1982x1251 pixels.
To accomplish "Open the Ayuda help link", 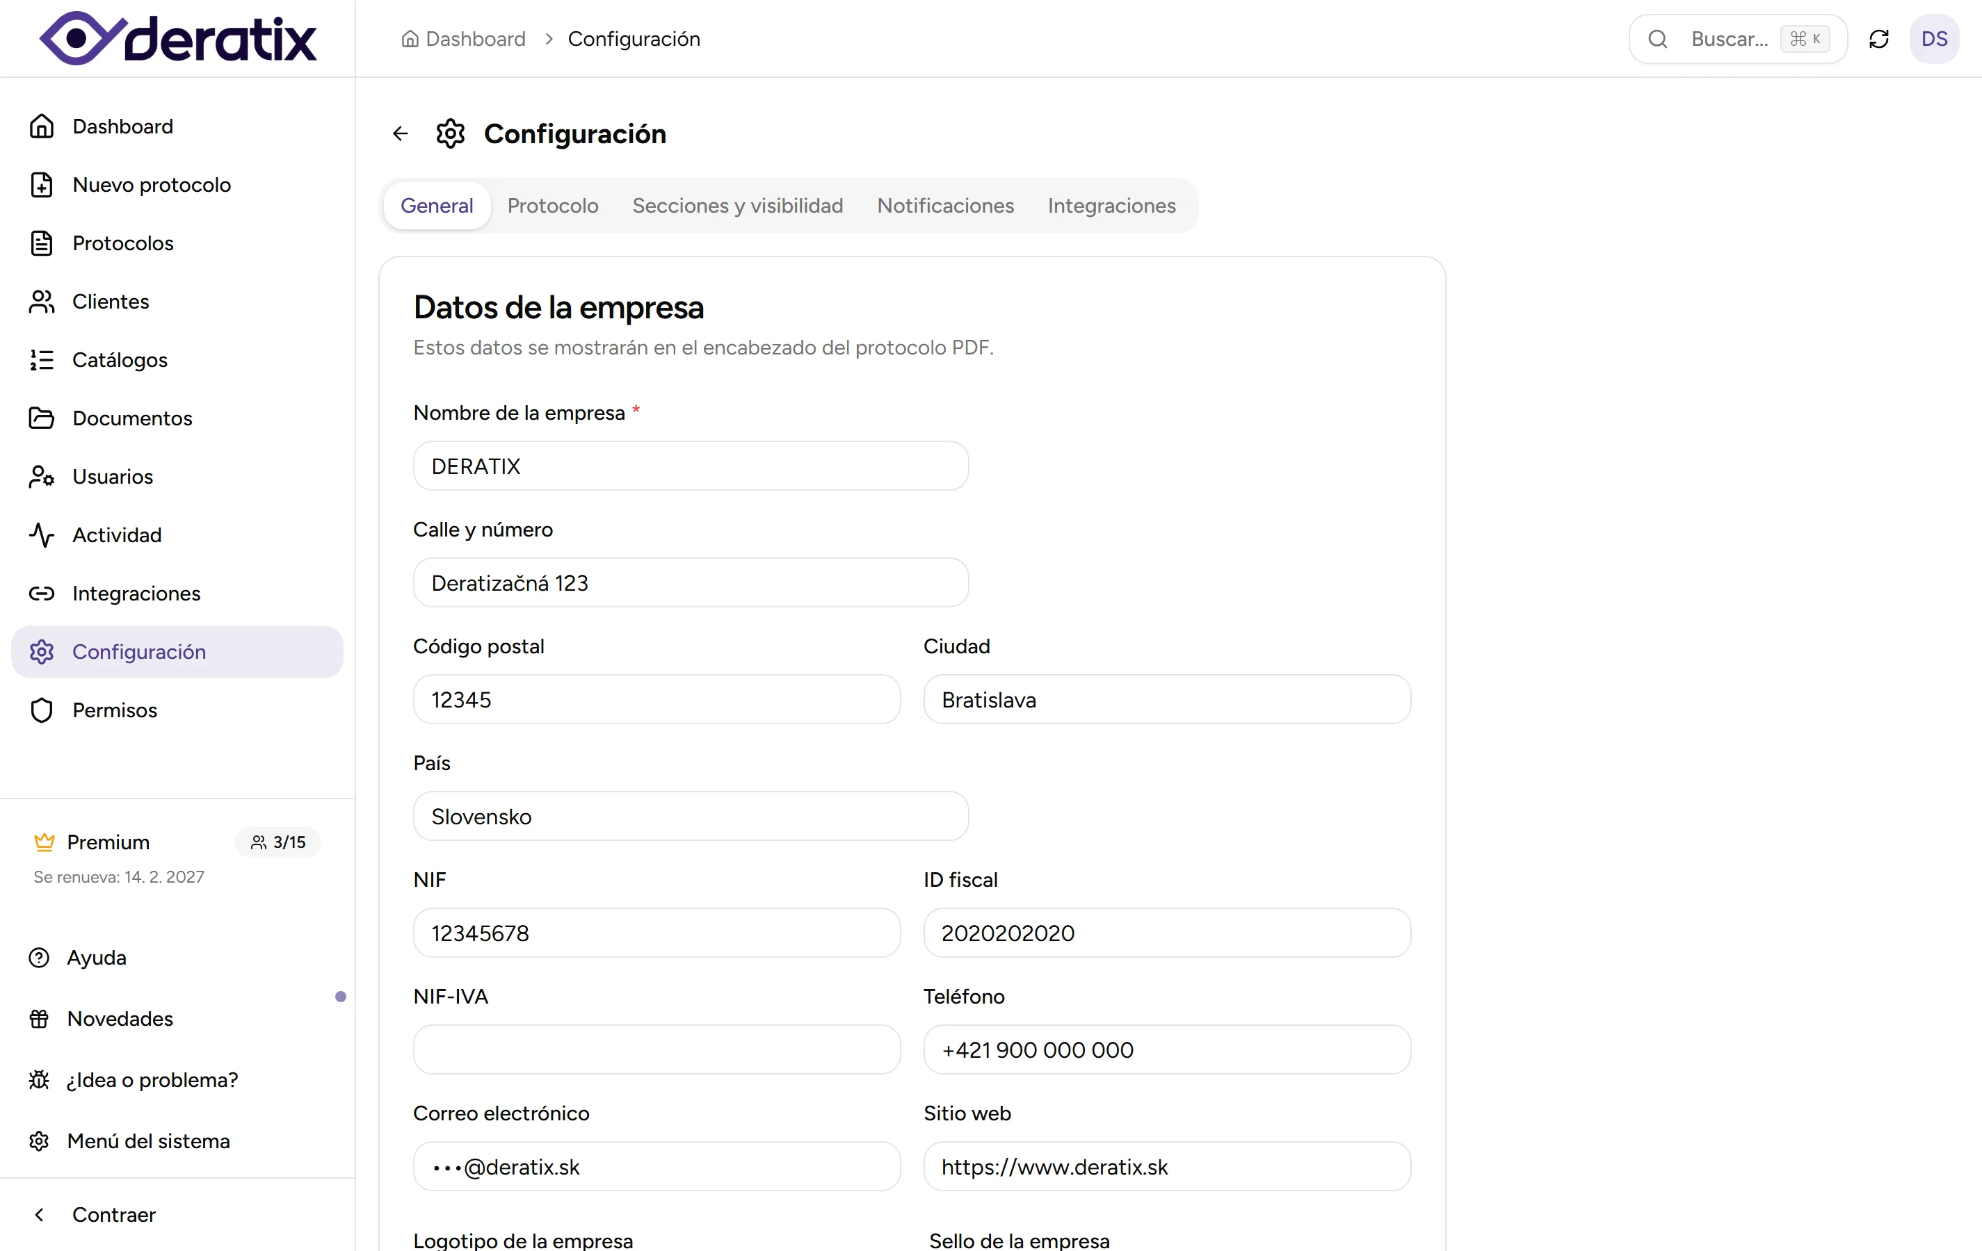I will [x=96, y=958].
